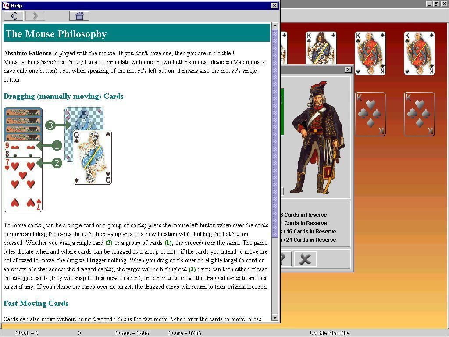Close the dialog showing the soldier picture
Screen dimensions: 449x337
tap(348, 70)
